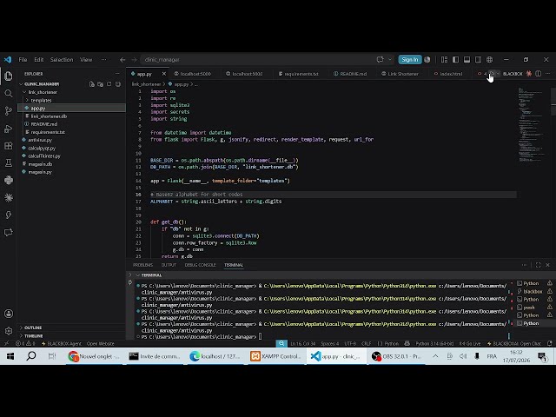Refresh the explorer file tree

109,84
